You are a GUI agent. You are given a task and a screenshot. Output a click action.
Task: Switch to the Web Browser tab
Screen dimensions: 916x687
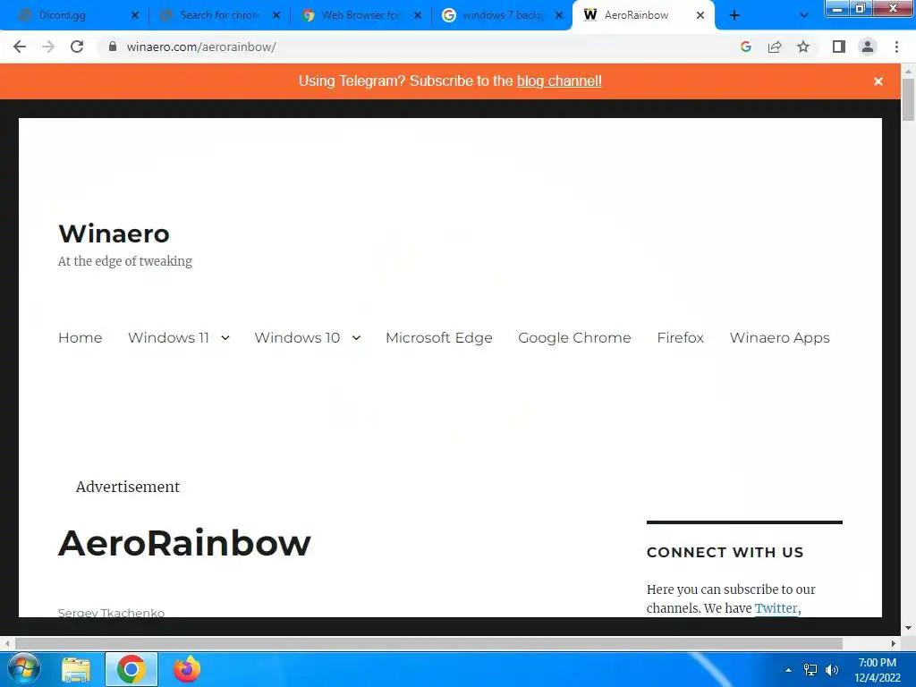(x=360, y=15)
